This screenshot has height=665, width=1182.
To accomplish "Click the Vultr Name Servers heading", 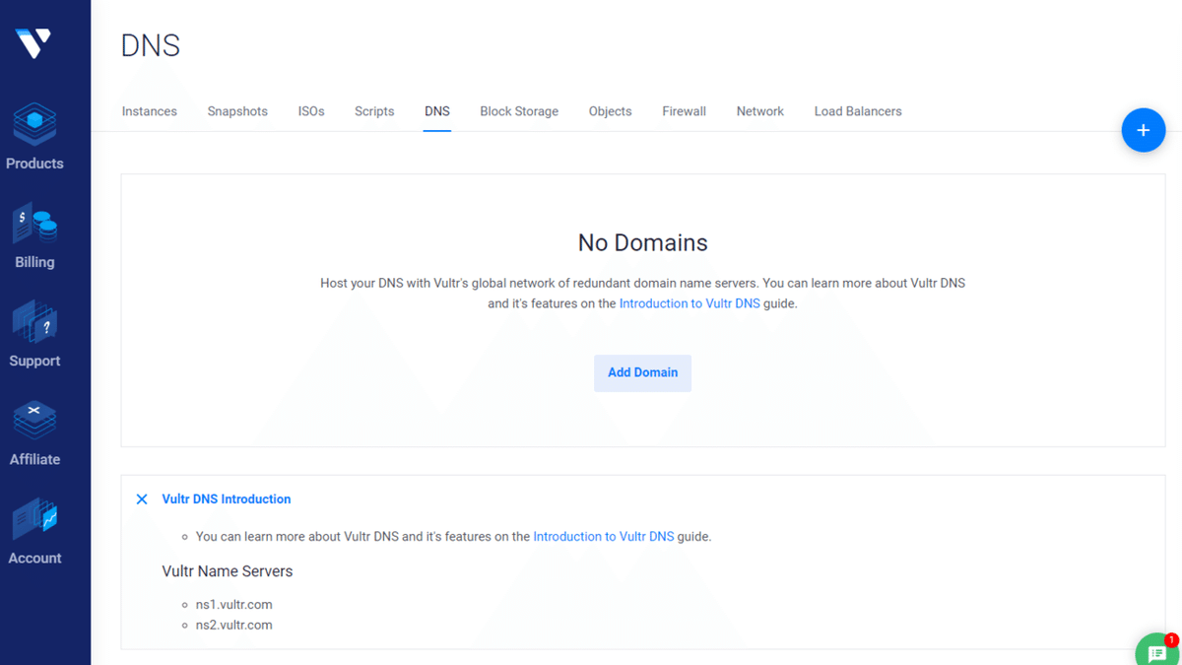I will [228, 571].
